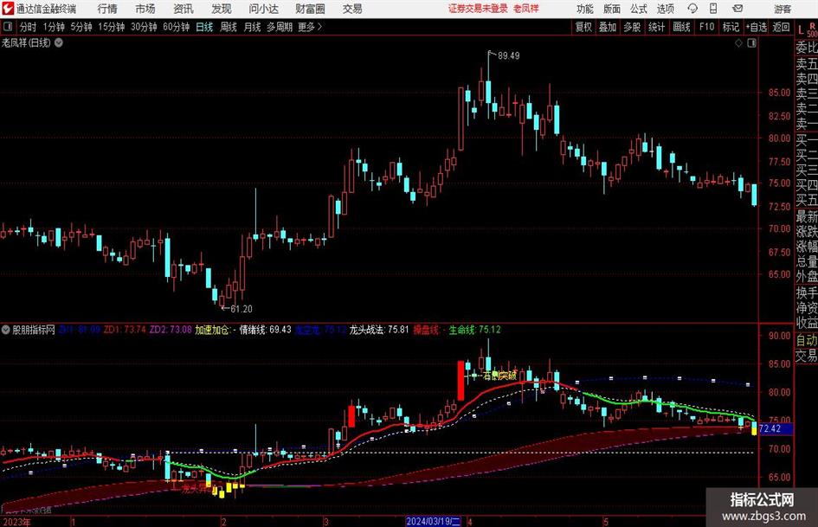Select the 日线 daily period
Viewport: 818px width, 527px height.
click(204, 27)
